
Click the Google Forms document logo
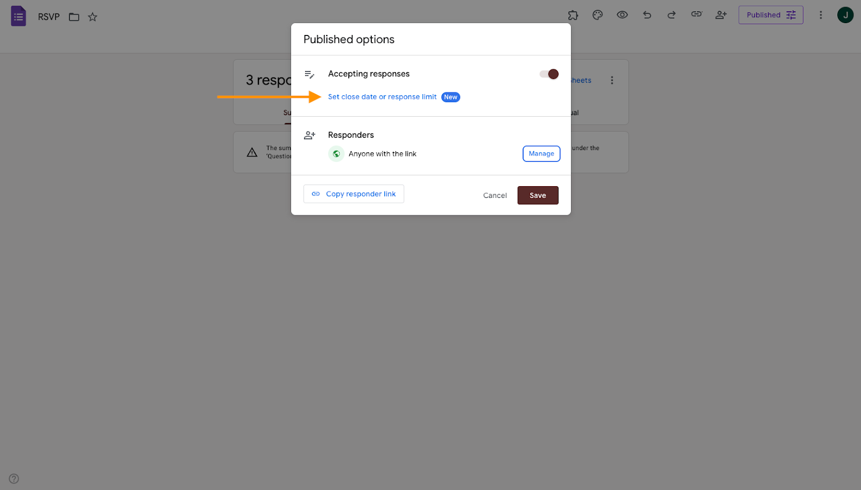click(18, 15)
